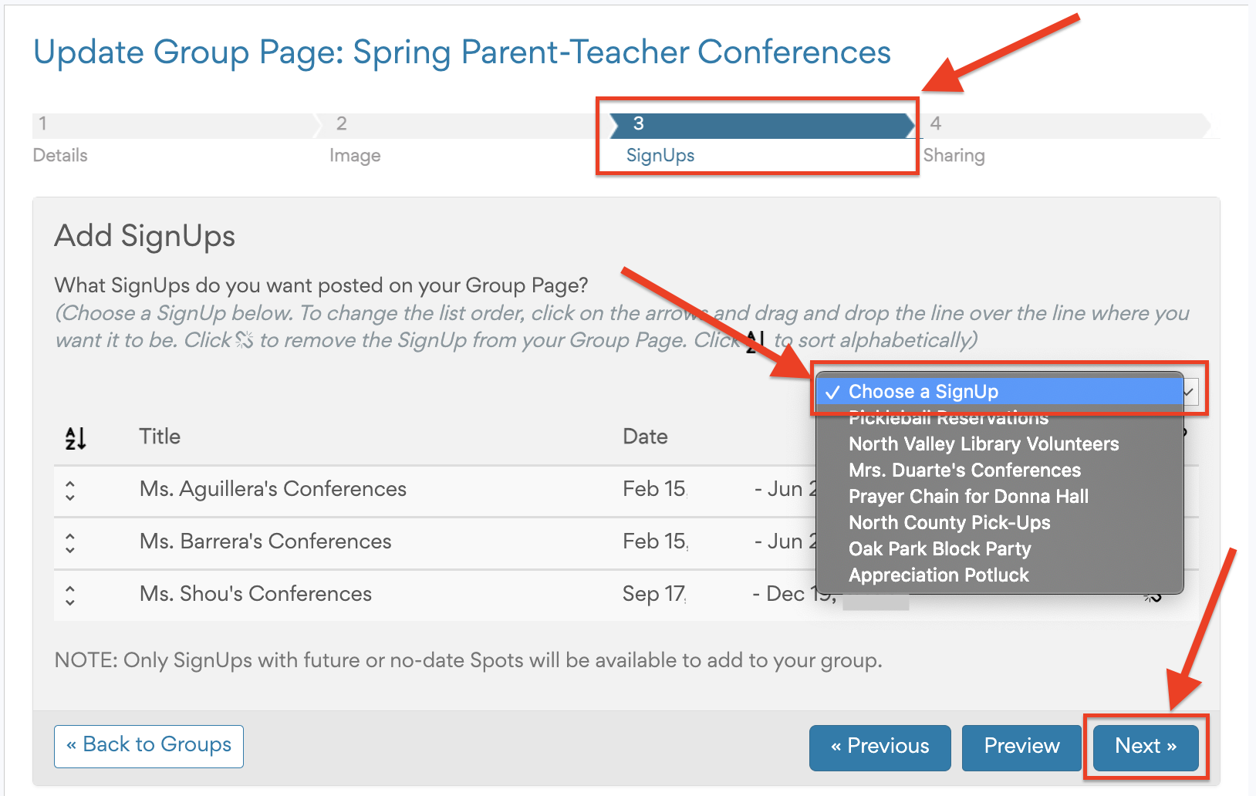
Task: Select Pickleball Reservations from the dropdown
Action: point(948,419)
